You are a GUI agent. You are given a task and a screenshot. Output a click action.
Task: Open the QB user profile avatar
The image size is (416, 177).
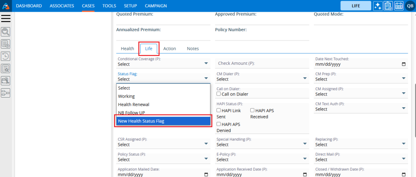coord(409,6)
